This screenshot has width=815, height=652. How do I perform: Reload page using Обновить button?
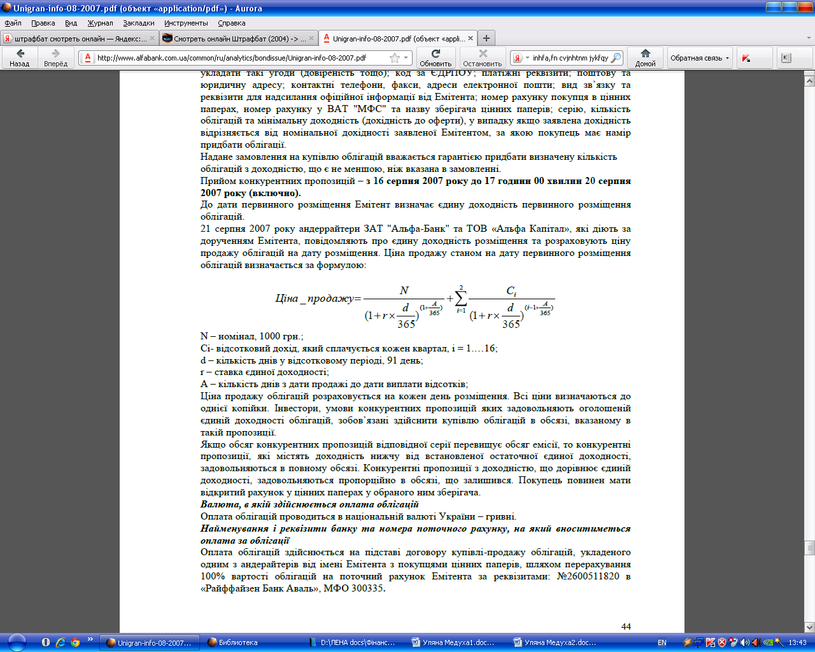coord(436,57)
